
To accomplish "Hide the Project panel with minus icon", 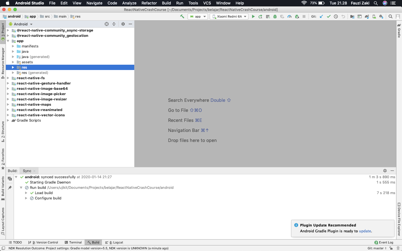I will (130, 24).
